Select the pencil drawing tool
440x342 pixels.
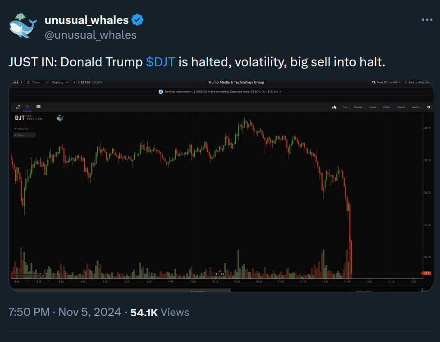[x=18, y=107]
